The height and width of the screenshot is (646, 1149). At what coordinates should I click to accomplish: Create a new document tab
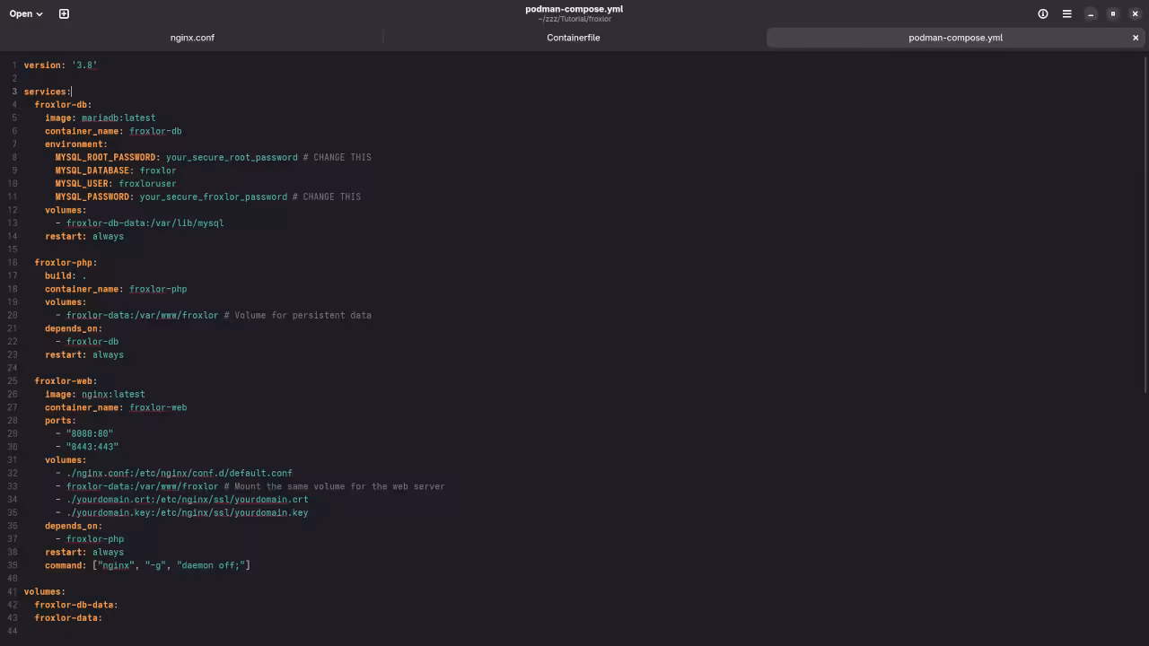tap(64, 13)
